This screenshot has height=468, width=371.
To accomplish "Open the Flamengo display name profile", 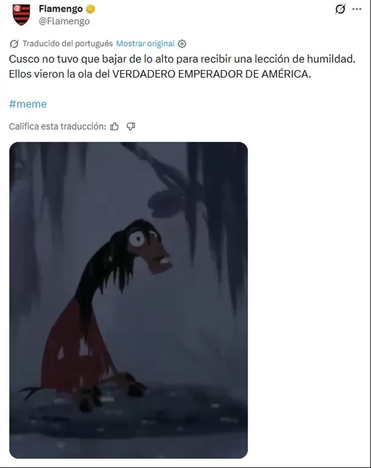I will coord(60,9).
